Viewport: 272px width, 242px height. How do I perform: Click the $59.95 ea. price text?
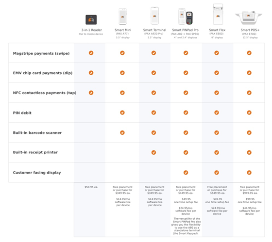point(91,187)
